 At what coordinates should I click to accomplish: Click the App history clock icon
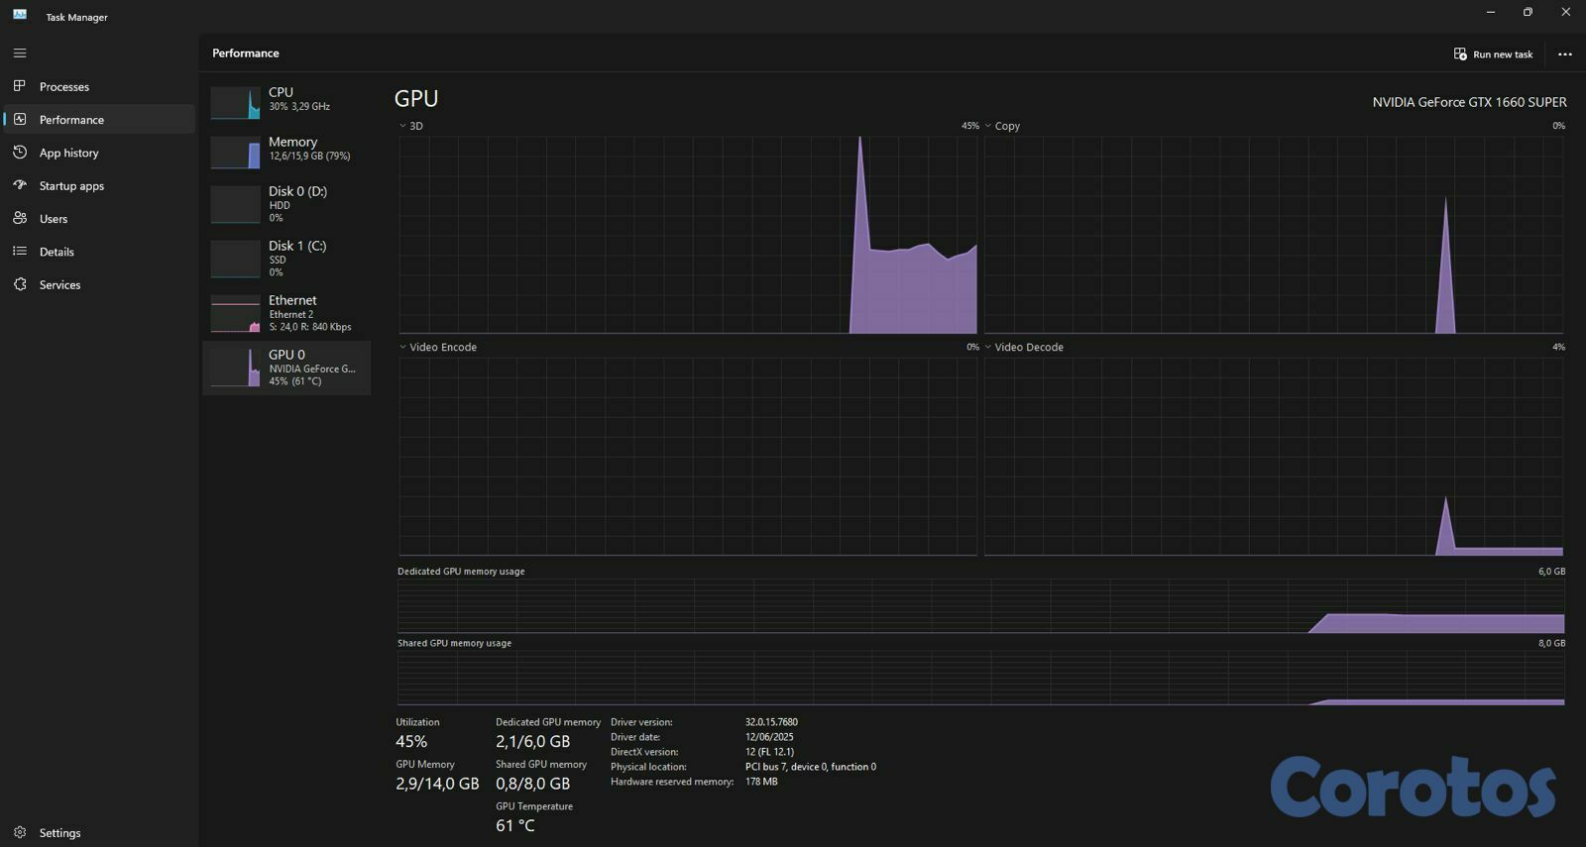pos(20,153)
